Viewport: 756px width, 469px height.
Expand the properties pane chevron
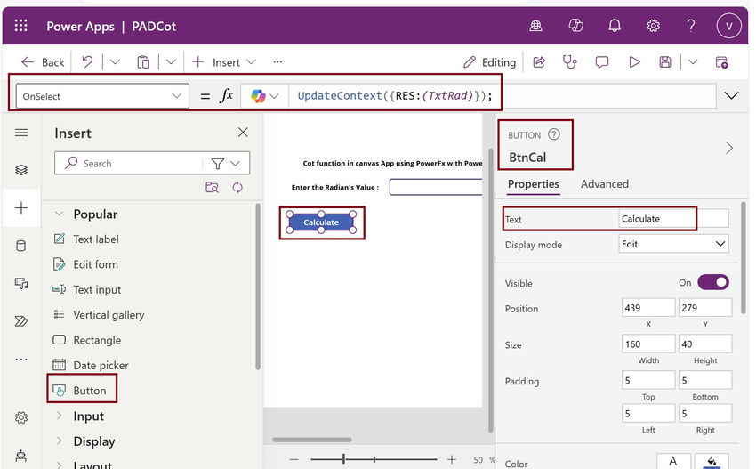click(729, 148)
